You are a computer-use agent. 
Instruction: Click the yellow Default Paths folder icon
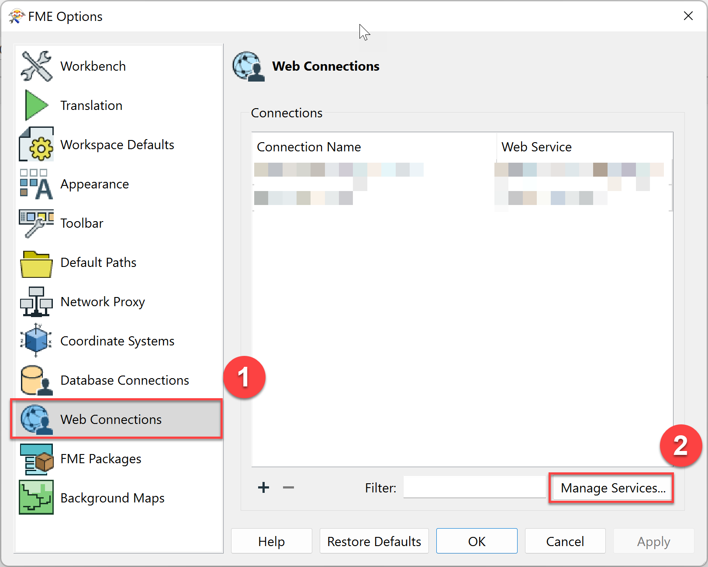(x=36, y=264)
